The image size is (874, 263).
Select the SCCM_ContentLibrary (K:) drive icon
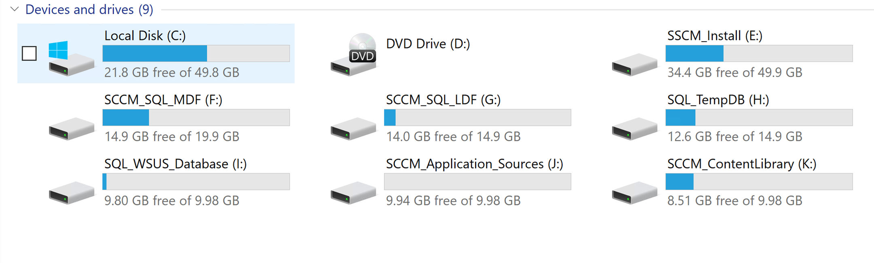(634, 192)
